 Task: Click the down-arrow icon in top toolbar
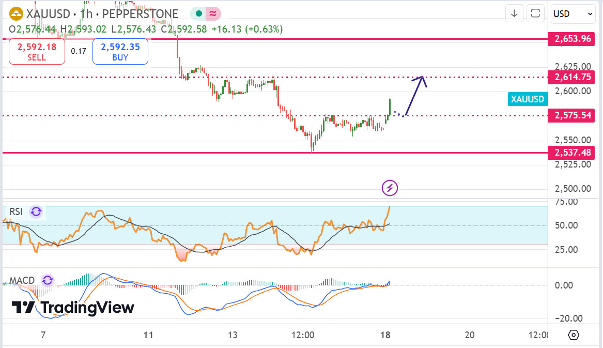point(514,14)
